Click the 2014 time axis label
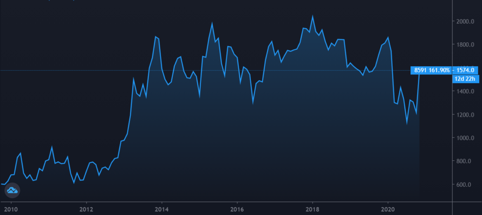482x215 pixels. click(162, 209)
